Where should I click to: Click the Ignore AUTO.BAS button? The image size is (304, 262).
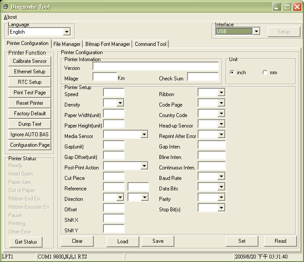point(30,134)
